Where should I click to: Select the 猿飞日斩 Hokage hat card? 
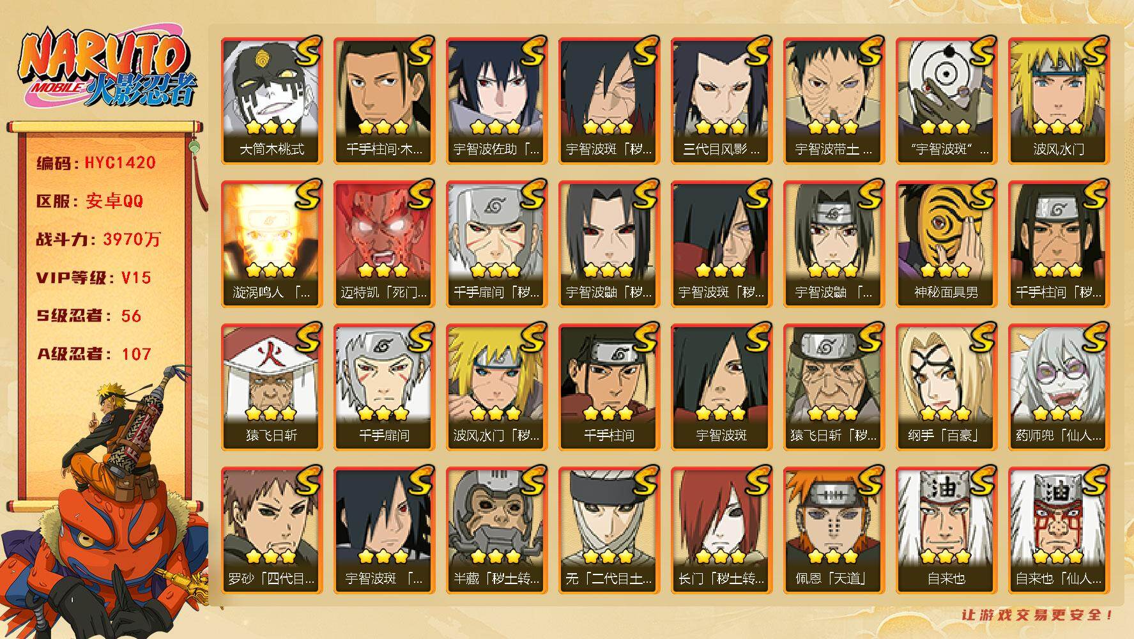(272, 387)
